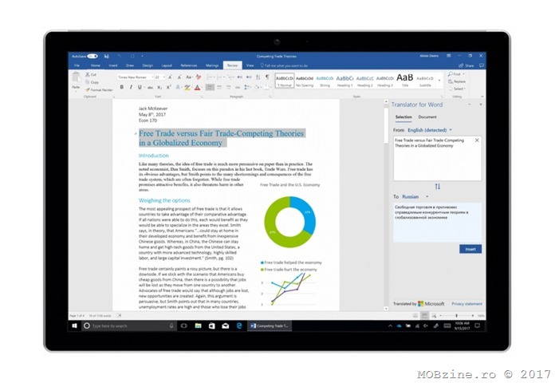555x383 pixels.
Task: Open the To Russian language dropdown
Action: click(x=411, y=195)
